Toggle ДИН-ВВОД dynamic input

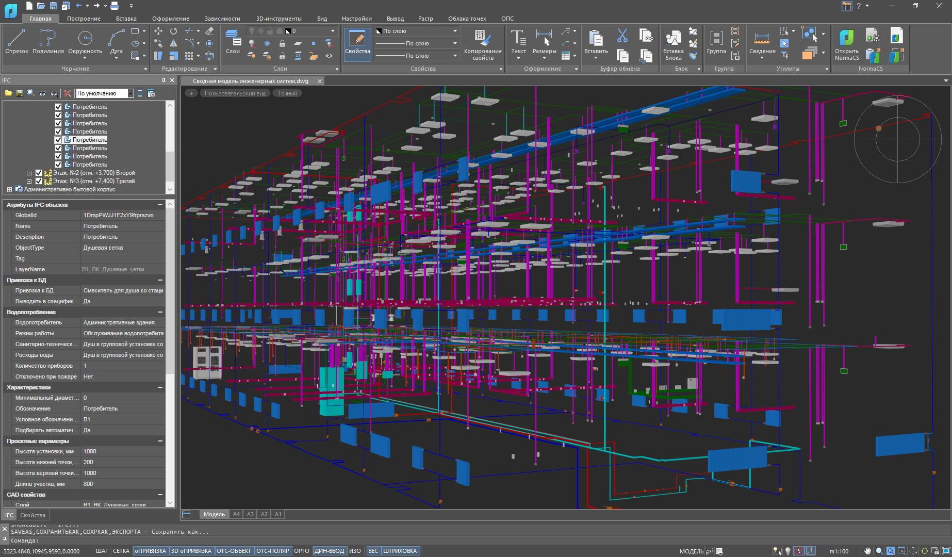tap(329, 551)
